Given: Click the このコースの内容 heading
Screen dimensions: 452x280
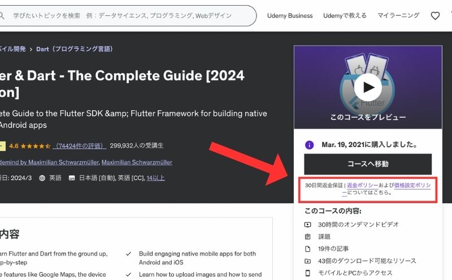Looking at the screenshot, I should [333, 211].
